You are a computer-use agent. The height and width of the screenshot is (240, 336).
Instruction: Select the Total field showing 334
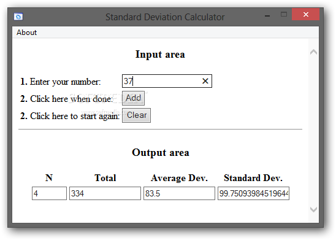click(x=105, y=193)
